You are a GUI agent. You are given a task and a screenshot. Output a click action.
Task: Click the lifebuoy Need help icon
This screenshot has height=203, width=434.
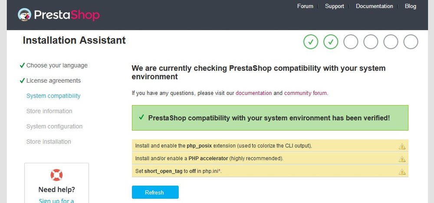56,175
